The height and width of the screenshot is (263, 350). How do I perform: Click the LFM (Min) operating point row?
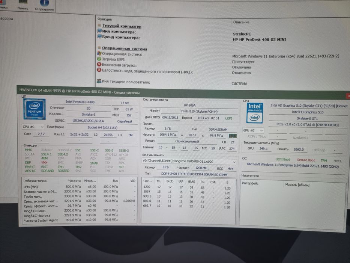pyautogui.click(x=79, y=187)
